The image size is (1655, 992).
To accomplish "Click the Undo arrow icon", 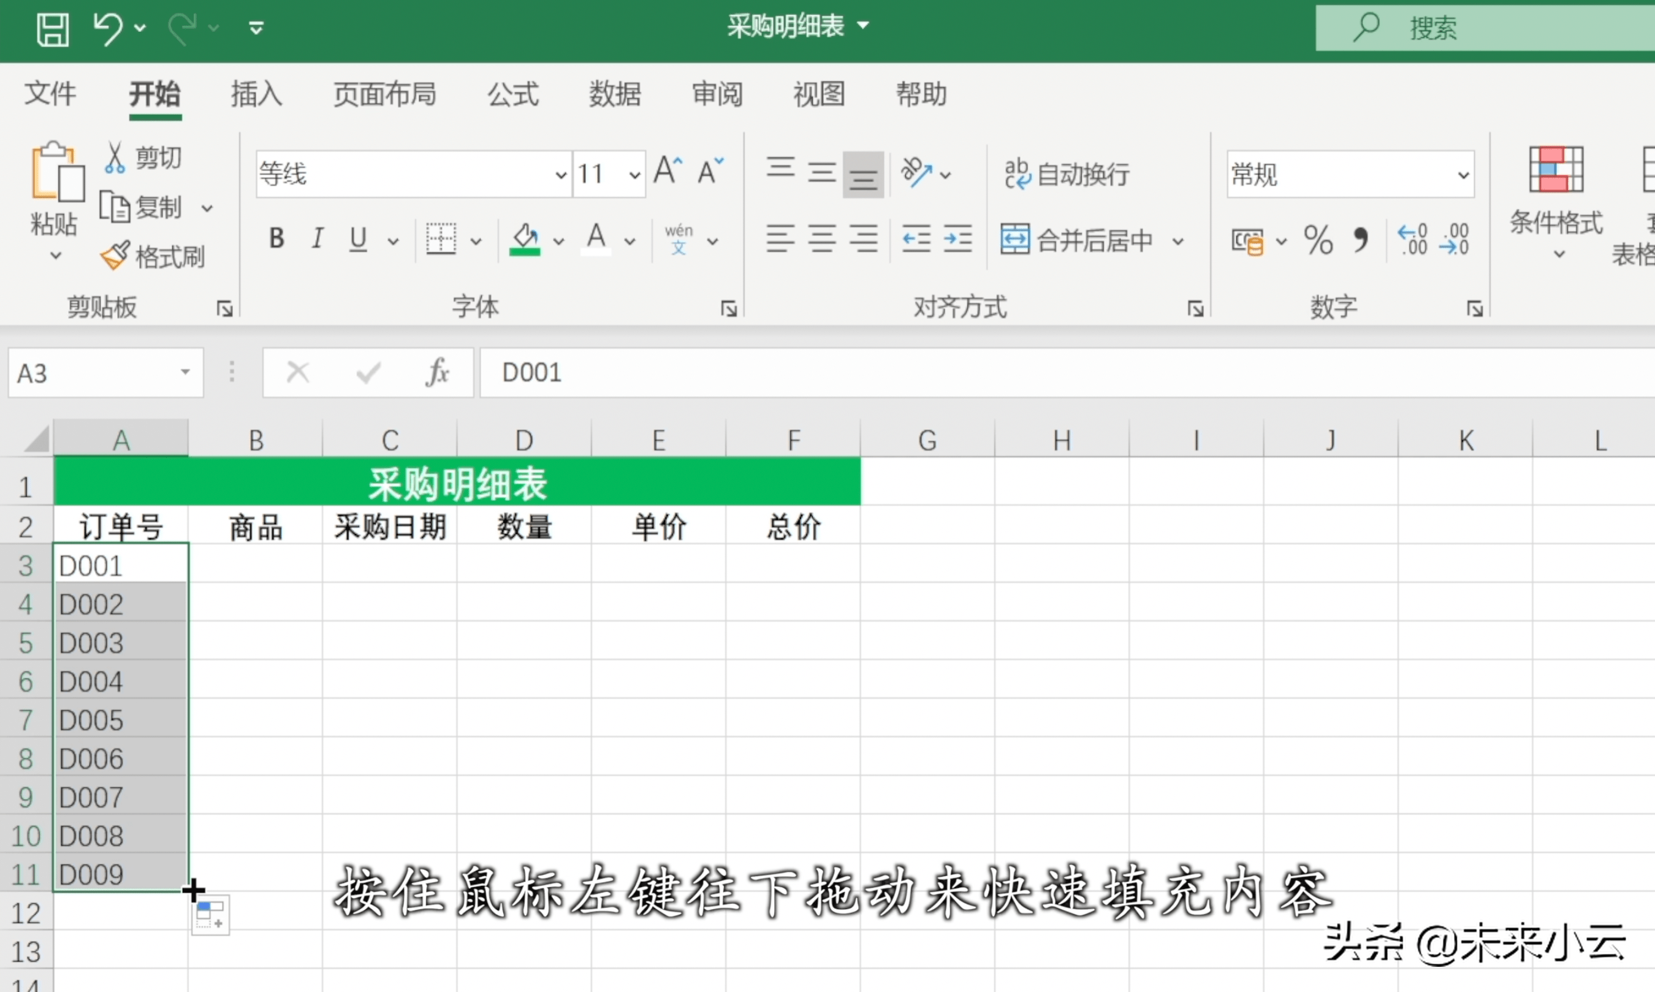I will (x=108, y=29).
